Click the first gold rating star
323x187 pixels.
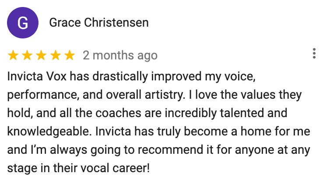click(x=13, y=55)
